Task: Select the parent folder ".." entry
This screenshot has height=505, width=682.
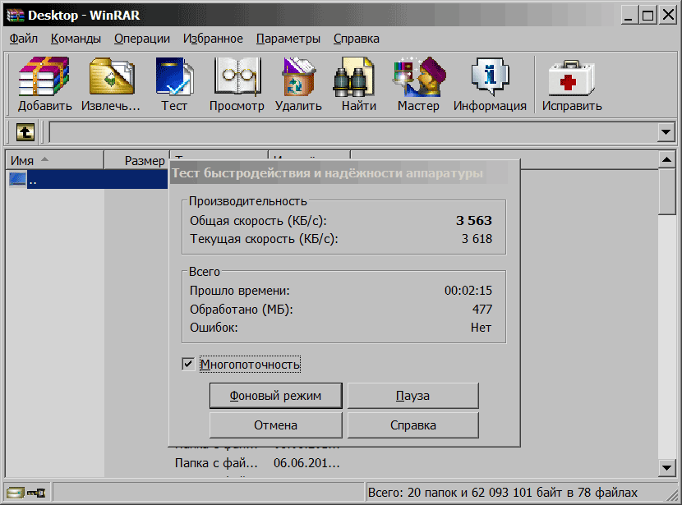Action: pyautogui.click(x=54, y=180)
